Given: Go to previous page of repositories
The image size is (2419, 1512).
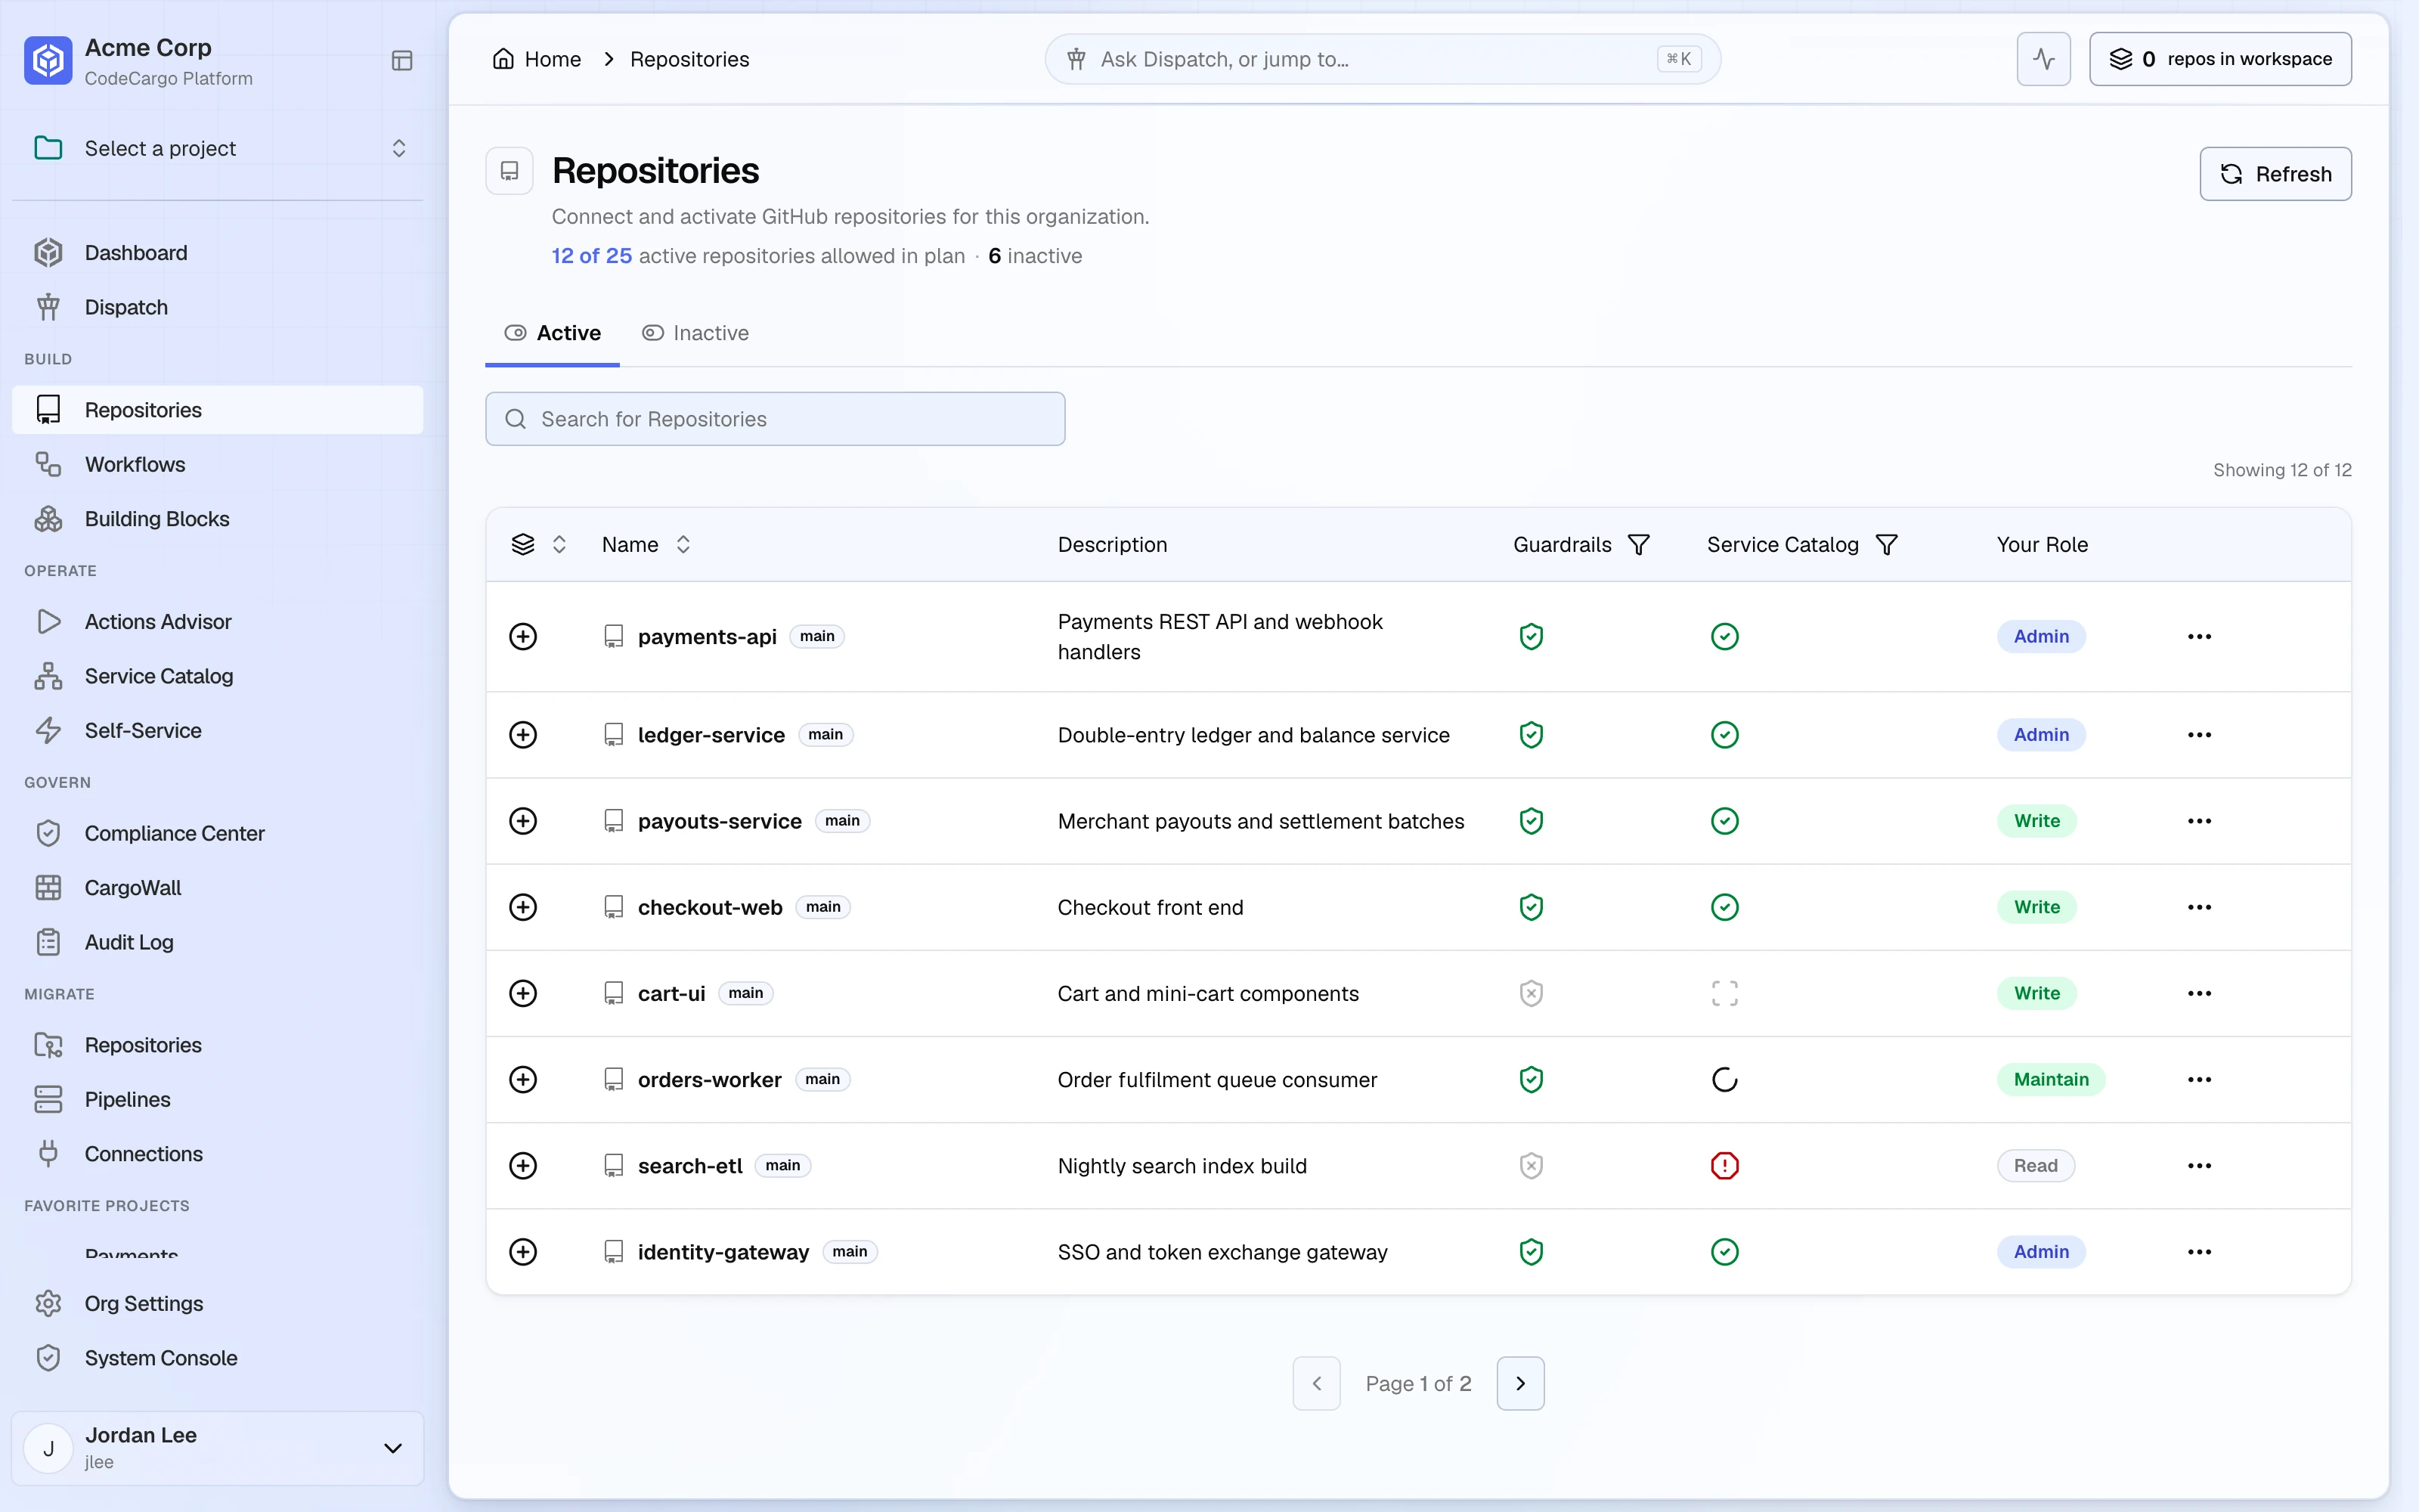Looking at the screenshot, I should [1316, 1383].
